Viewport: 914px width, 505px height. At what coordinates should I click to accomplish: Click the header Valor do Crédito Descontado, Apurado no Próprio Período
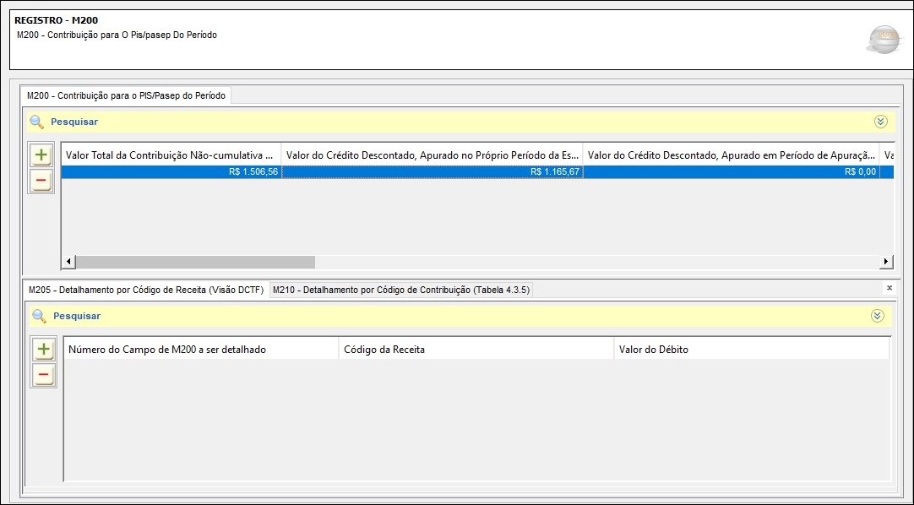pyautogui.click(x=432, y=155)
